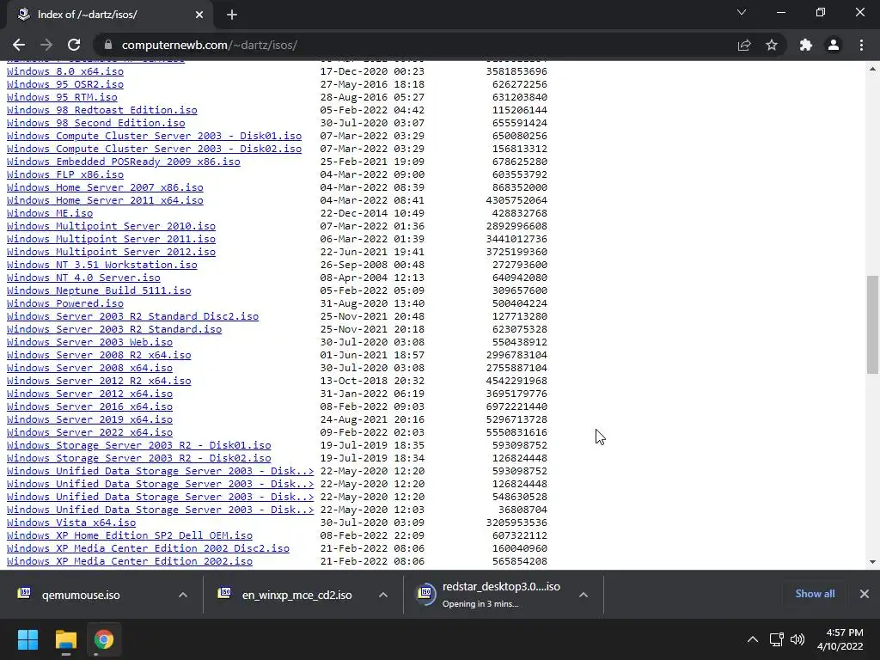Open a new tab
Screen dimensions: 880x660
232,15
